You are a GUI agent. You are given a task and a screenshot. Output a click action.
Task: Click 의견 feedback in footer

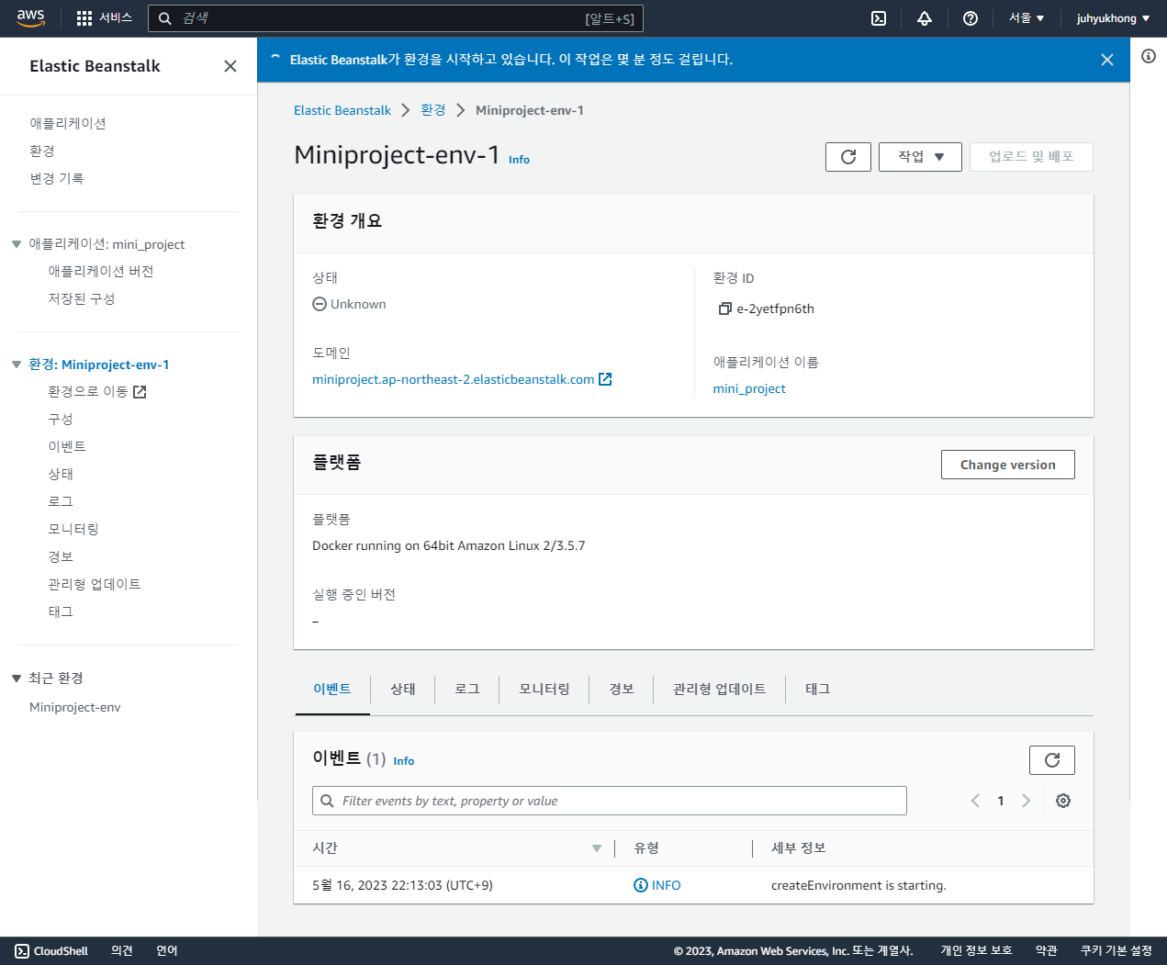122,951
